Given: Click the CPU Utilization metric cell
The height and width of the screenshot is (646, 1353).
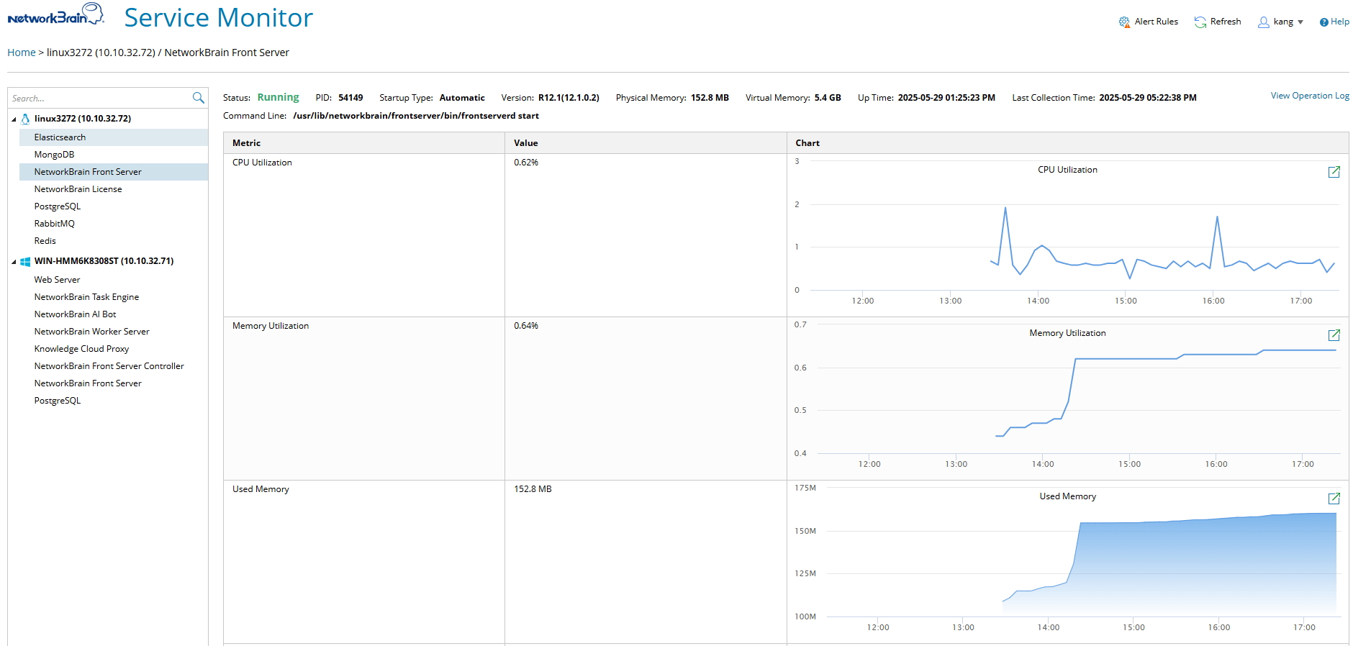Looking at the screenshot, I should point(364,235).
